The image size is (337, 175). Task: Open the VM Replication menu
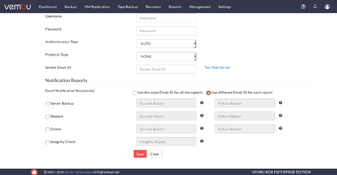tap(97, 7)
